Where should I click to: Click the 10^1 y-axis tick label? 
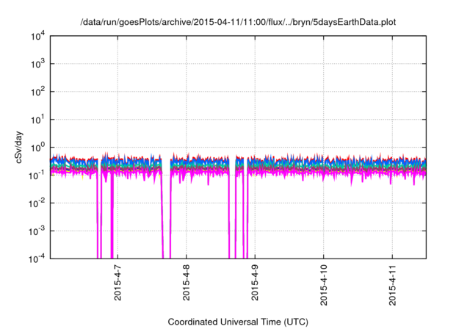(38, 120)
